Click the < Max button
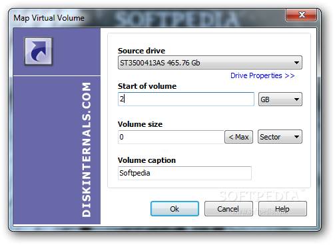The height and width of the screenshot is (245, 335). tap(238, 137)
